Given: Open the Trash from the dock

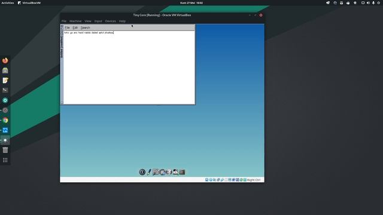Looking at the screenshot, I should [5, 150].
